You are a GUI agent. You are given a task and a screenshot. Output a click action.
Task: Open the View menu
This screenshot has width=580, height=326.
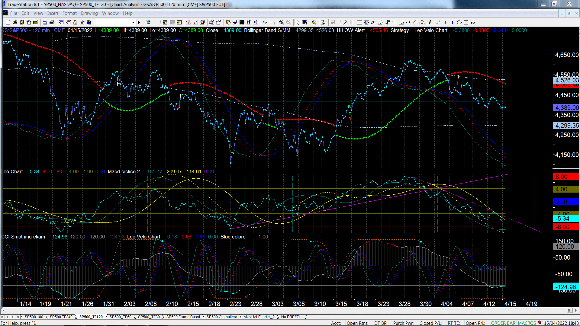(38, 13)
